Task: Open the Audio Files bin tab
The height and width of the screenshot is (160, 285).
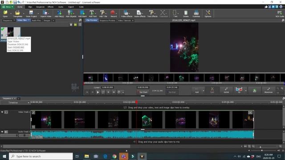Action: (37, 20)
